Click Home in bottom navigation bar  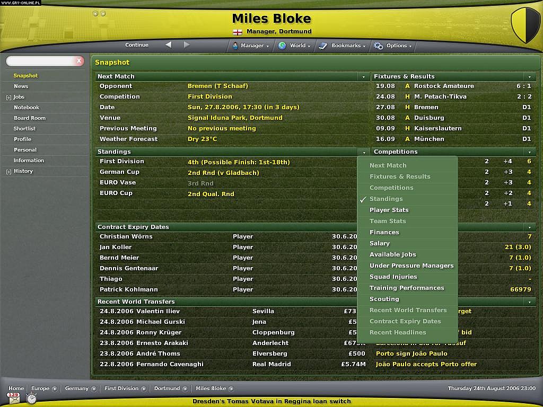tap(16, 388)
